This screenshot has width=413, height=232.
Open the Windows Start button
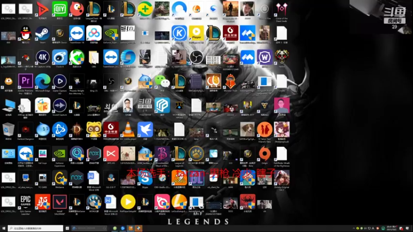pos(4,228)
